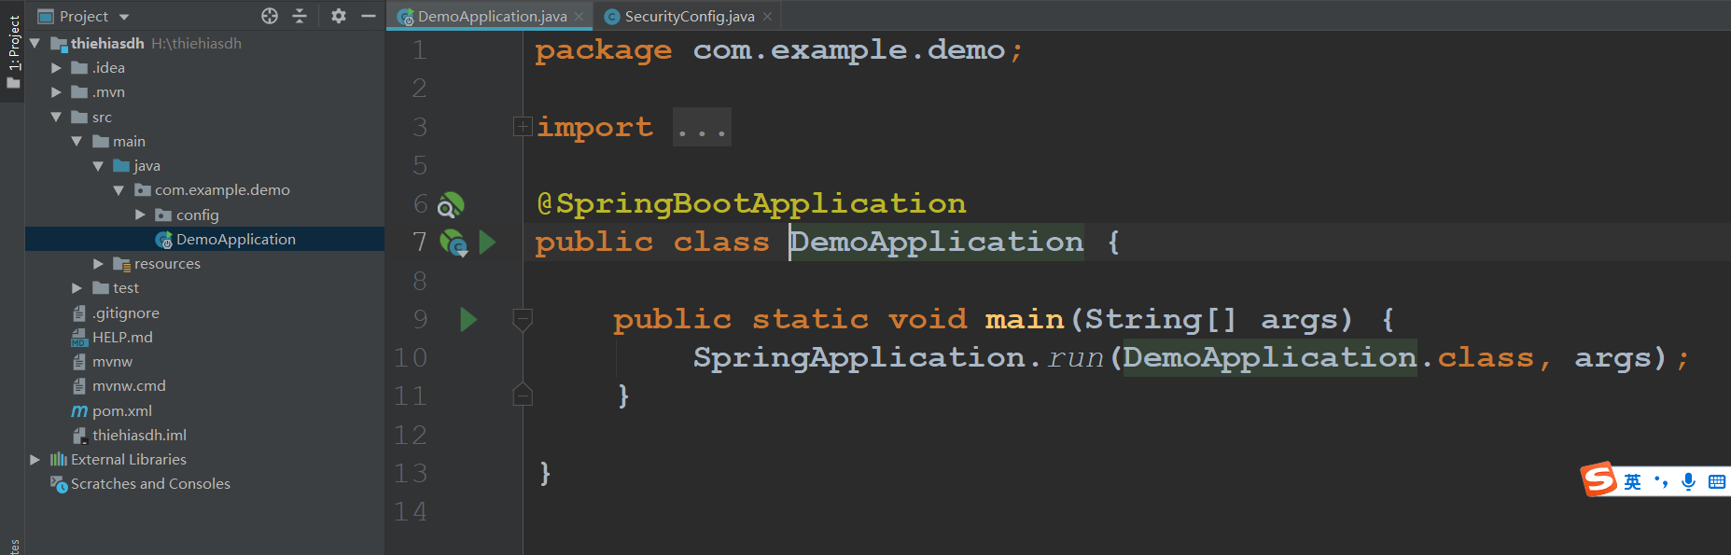Open the Project view dropdown
Image resolution: width=1731 pixels, height=555 pixels.
click(124, 17)
